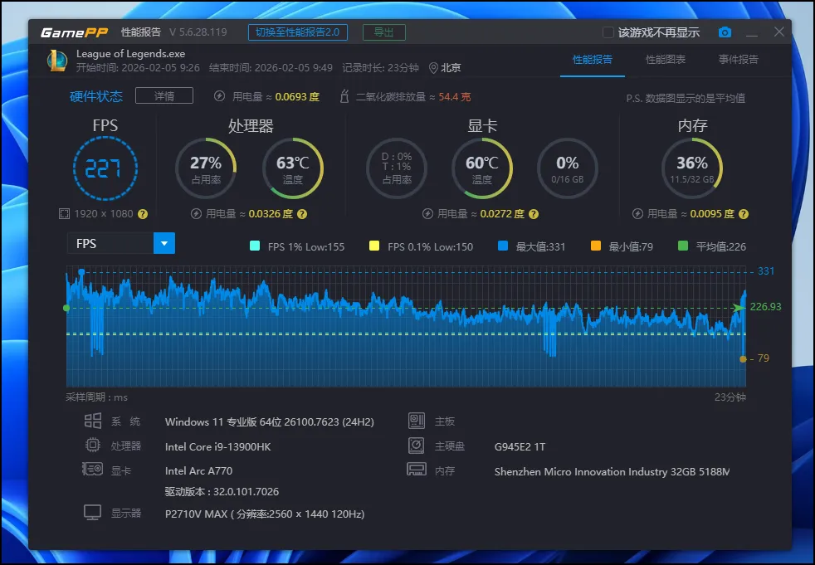Click the total power usage lightning icon

coord(219,96)
